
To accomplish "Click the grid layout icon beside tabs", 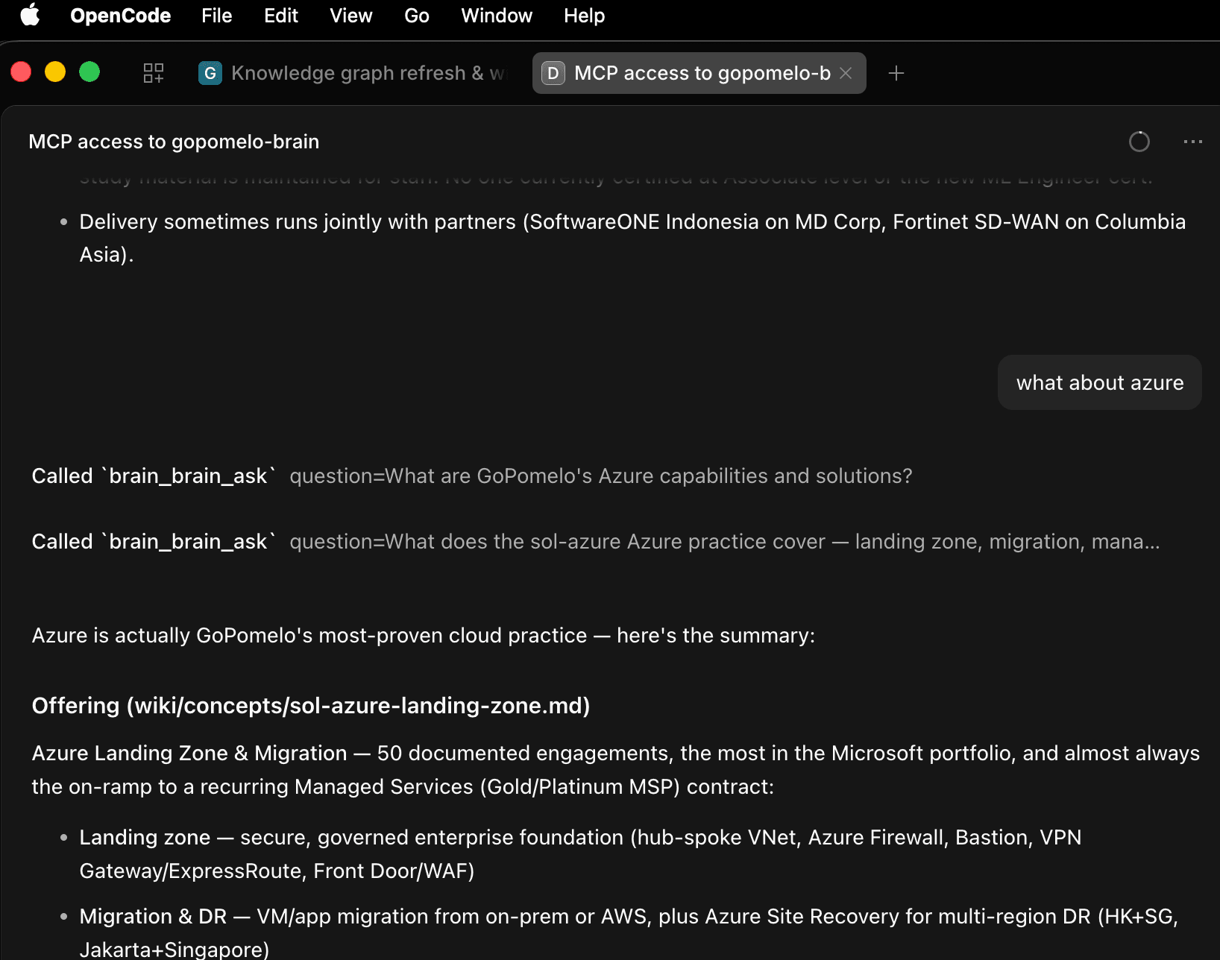I will point(154,73).
